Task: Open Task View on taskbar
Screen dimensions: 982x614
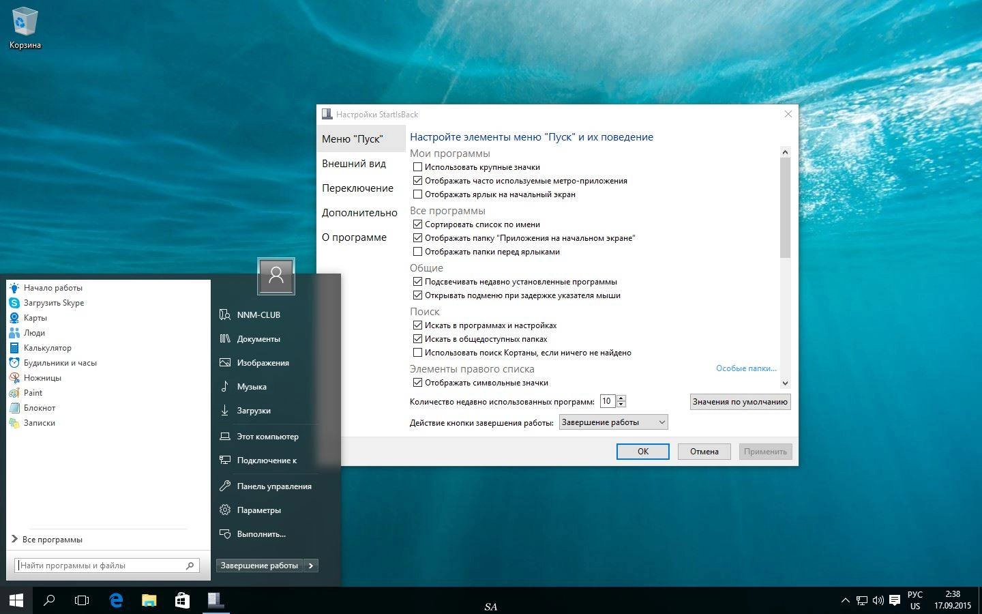Action: pos(82,600)
